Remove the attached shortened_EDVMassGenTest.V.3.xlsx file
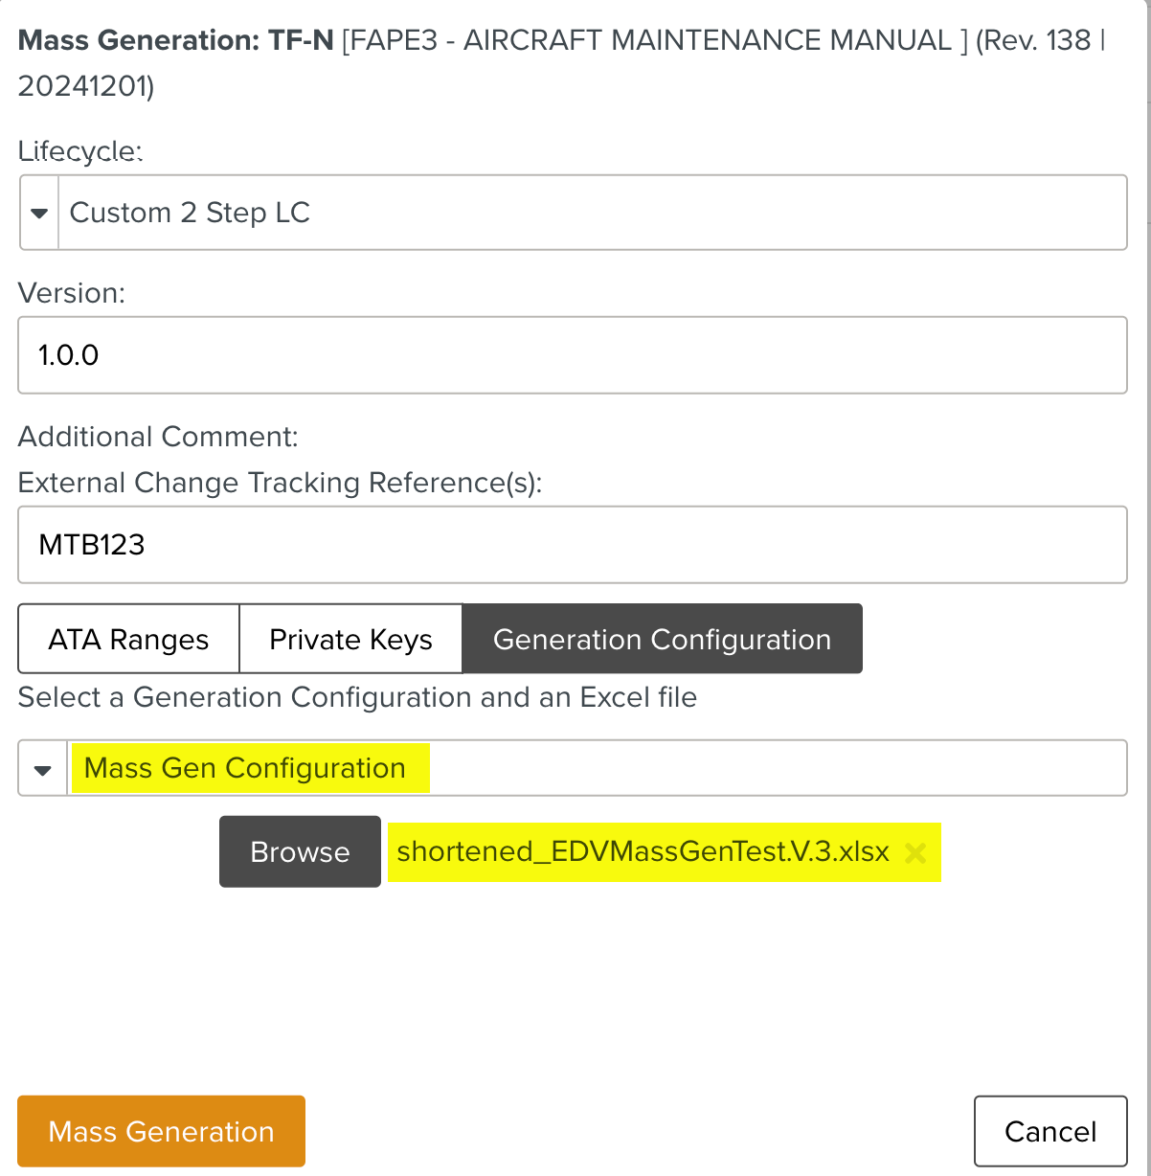This screenshot has height=1176, width=1151. 915,852
